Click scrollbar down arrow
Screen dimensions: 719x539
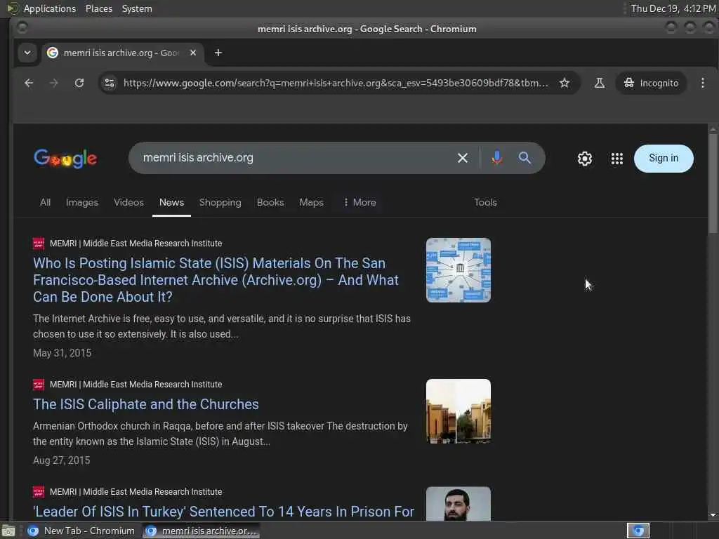coord(713,515)
